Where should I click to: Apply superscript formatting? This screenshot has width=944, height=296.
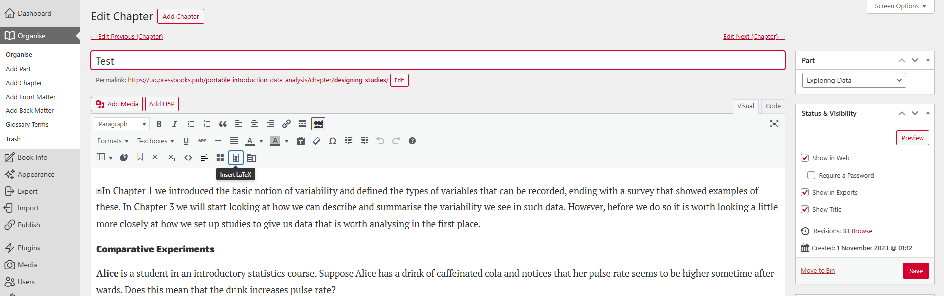[x=156, y=157]
